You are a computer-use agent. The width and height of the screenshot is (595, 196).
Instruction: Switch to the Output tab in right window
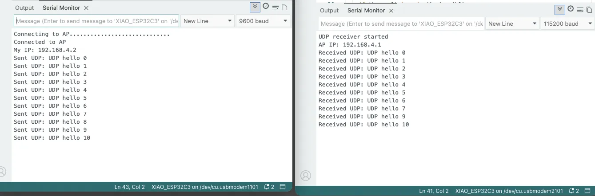tap(329, 10)
